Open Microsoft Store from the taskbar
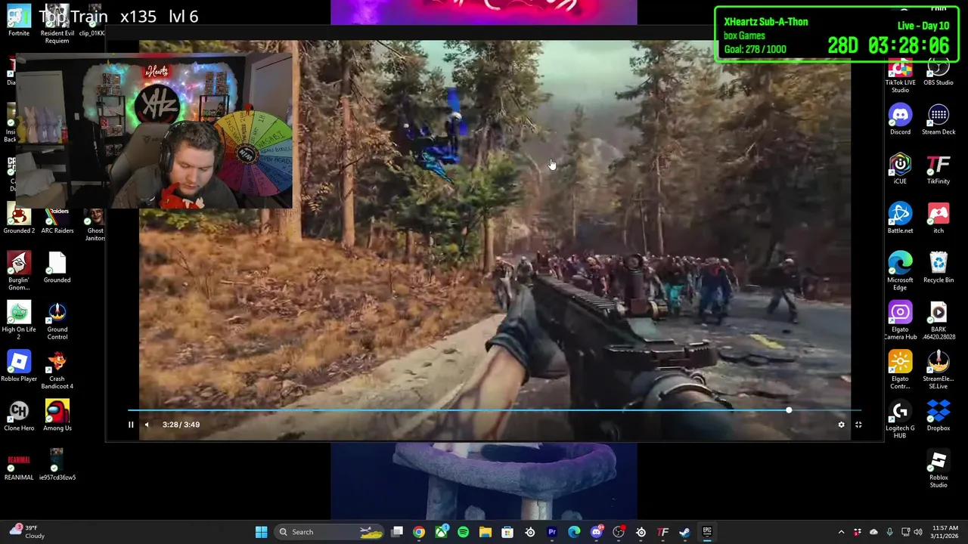Viewport: 968px width, 544px height. pos(507,532)
